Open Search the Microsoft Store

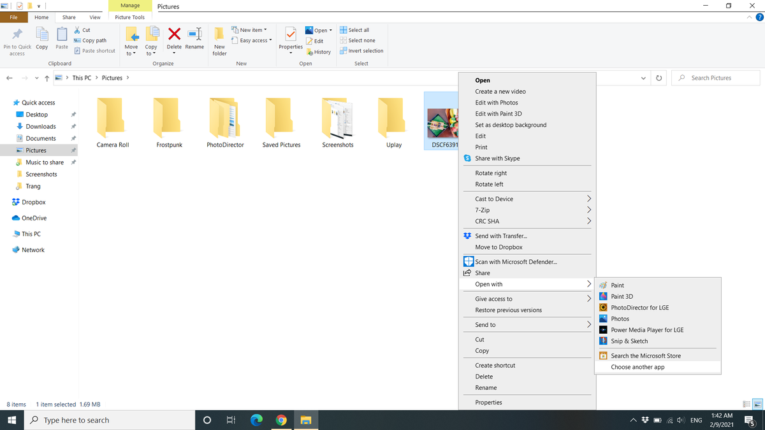645,355
